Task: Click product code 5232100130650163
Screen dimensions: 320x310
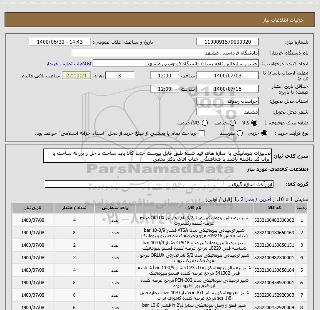Action: (x=274, y=233)
